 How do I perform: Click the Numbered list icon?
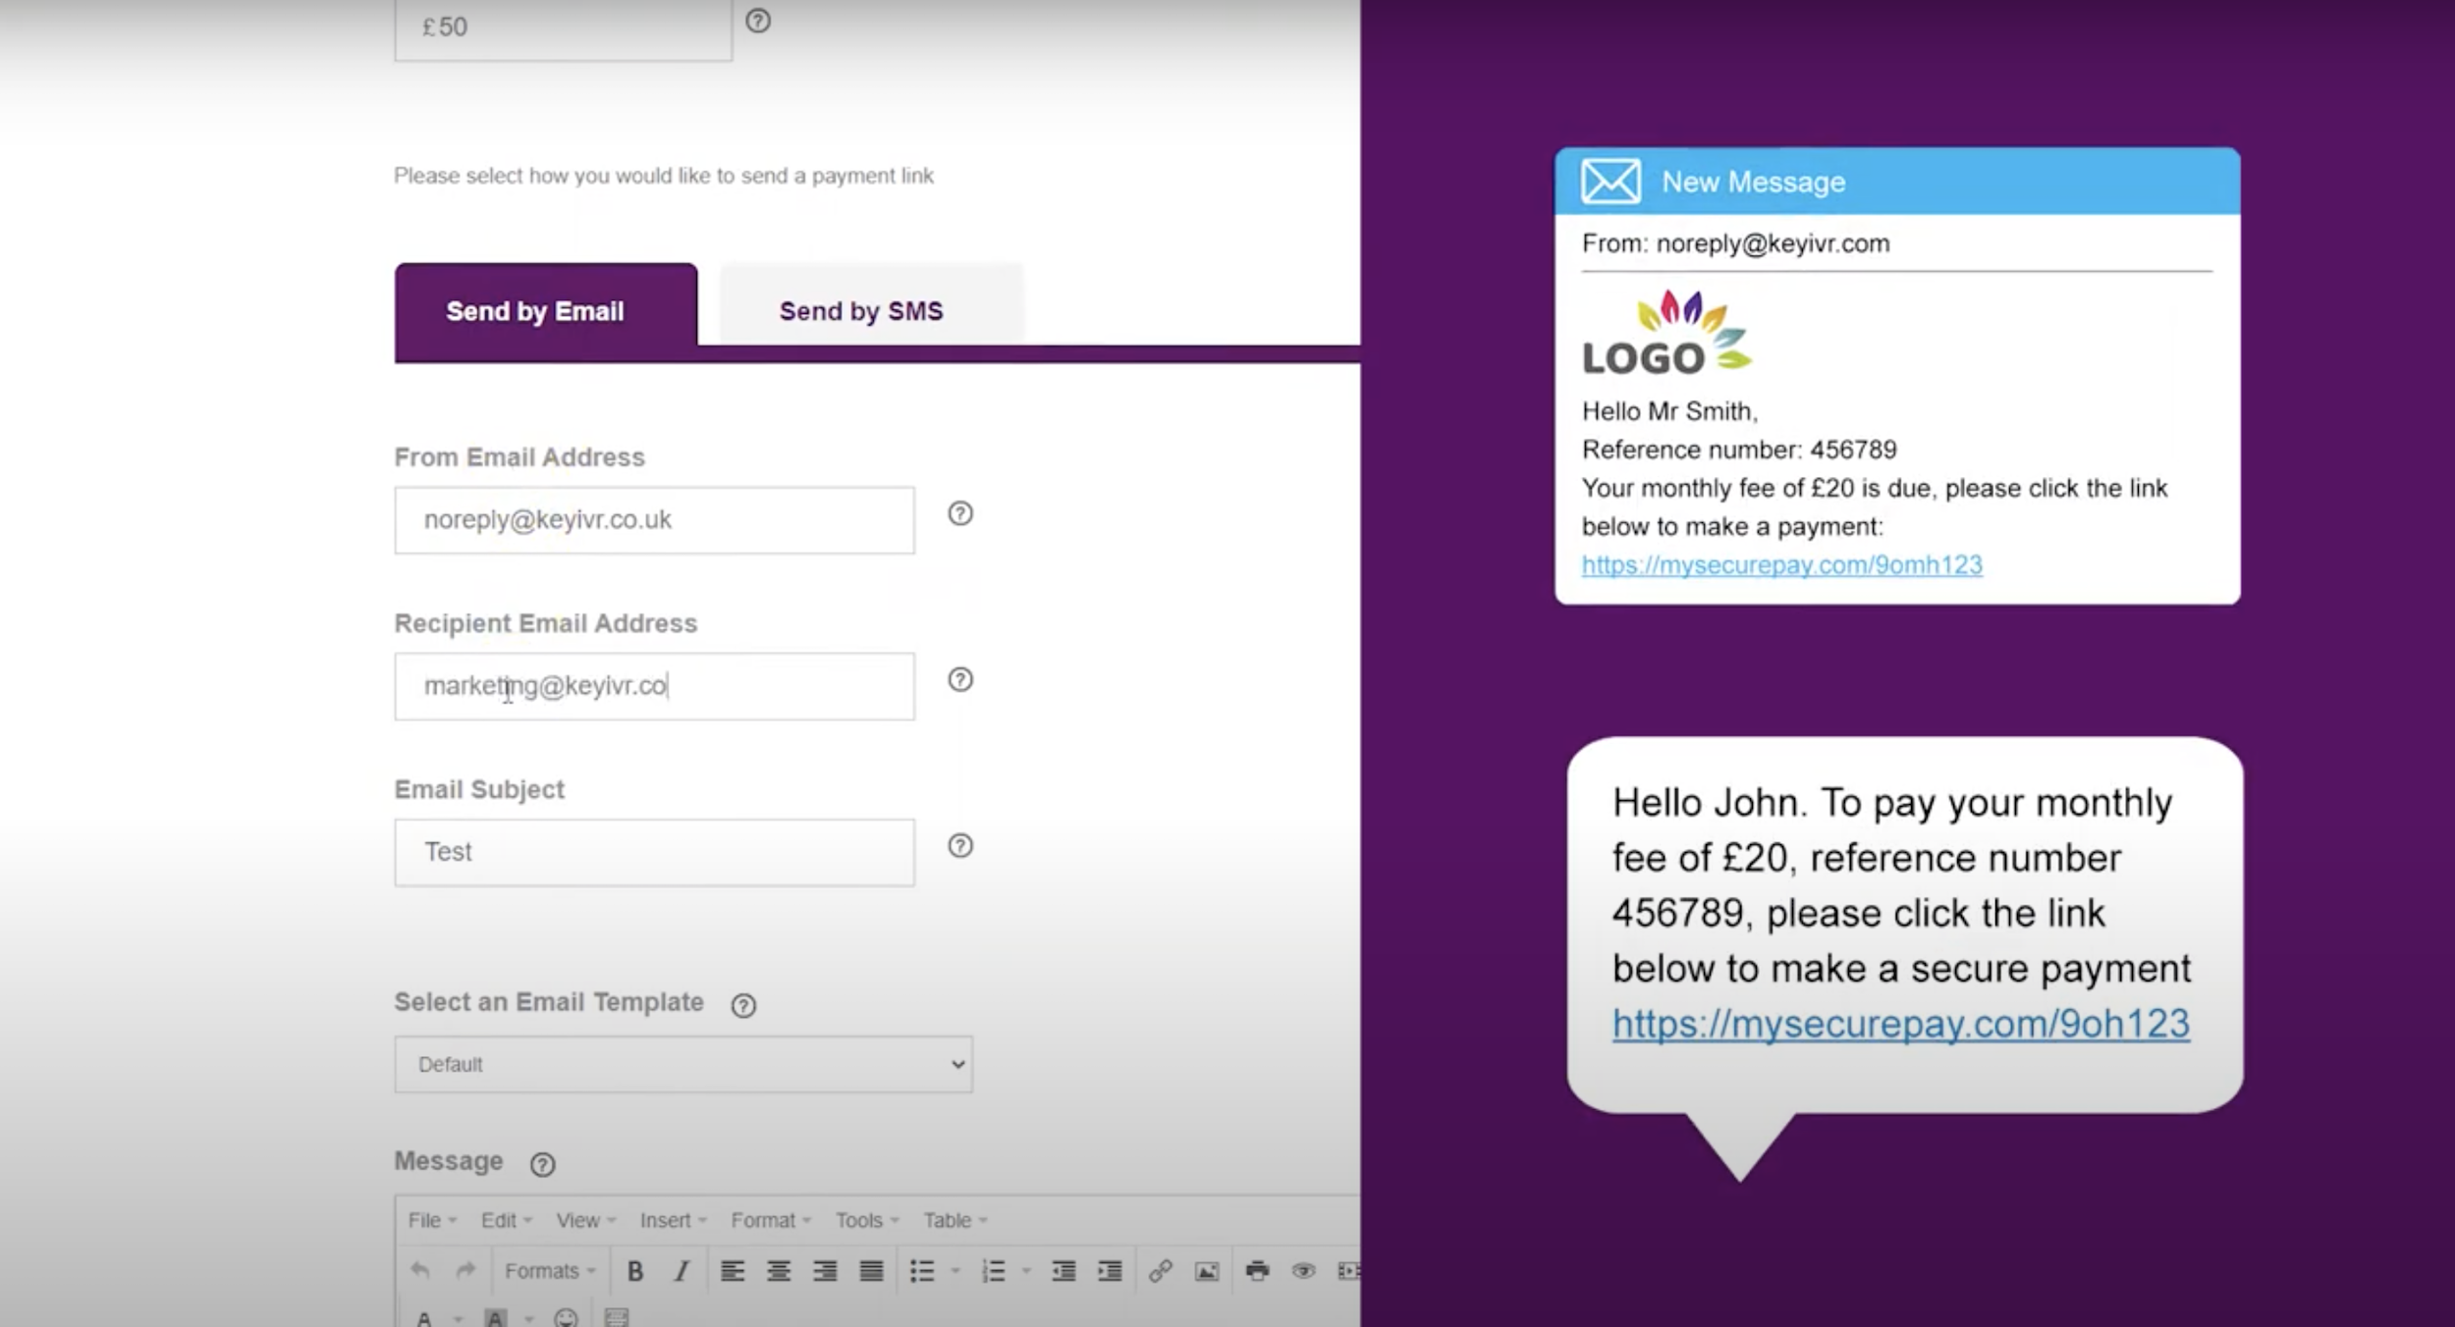click(994, 1270)
